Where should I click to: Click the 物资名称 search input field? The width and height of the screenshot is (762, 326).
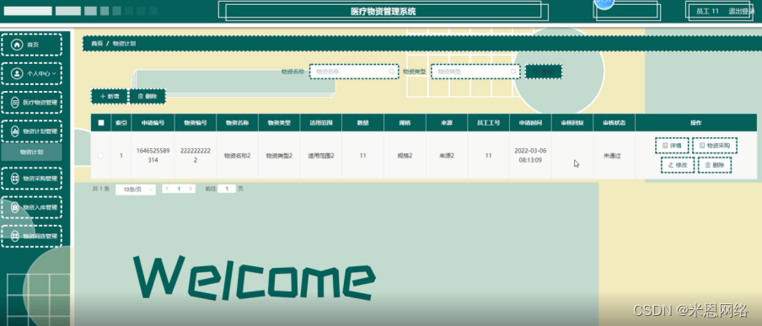354,72
